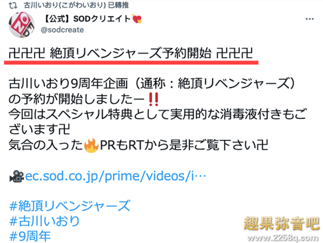Click the movie camera emoji icon
The width and height of the screenshot is (323, 243).
tap(17, 176)
